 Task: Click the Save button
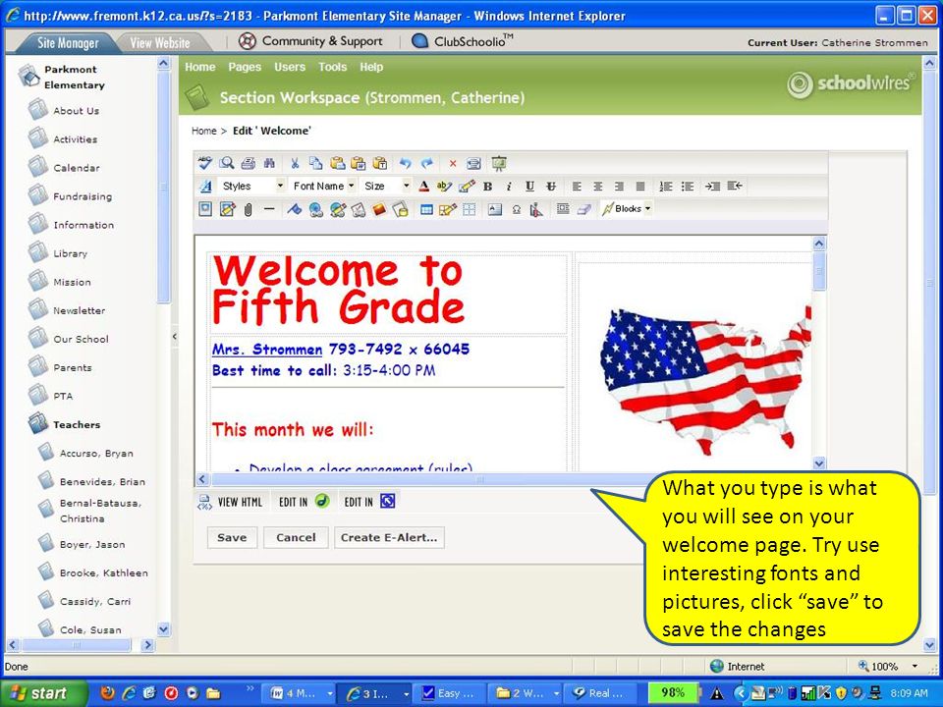pos(232,537)
